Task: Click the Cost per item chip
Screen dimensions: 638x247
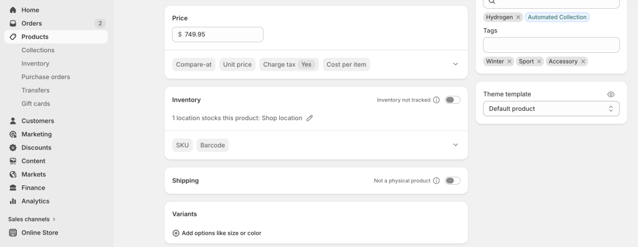Action: [x=346, y=64]
